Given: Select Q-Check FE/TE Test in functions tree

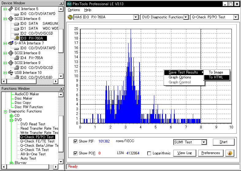Looking at the screenshot, I should (37, 141).
